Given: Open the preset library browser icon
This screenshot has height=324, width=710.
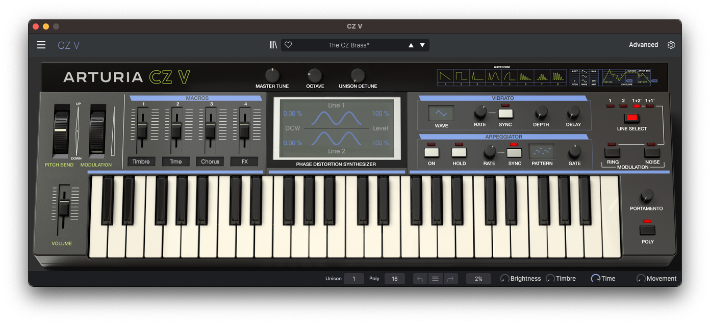Looking at the screenshot, I should (x=273, y=45).
